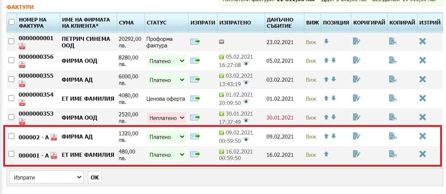The image size is (446, 194).
Task: Open Виж link for invoice 0000000356
Action: tap(311, 61)
